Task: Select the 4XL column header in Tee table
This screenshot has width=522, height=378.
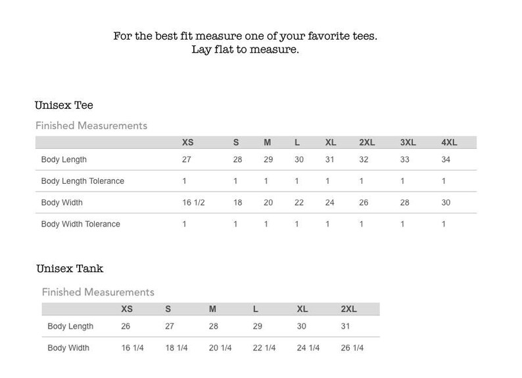Action: pos(449,142)
